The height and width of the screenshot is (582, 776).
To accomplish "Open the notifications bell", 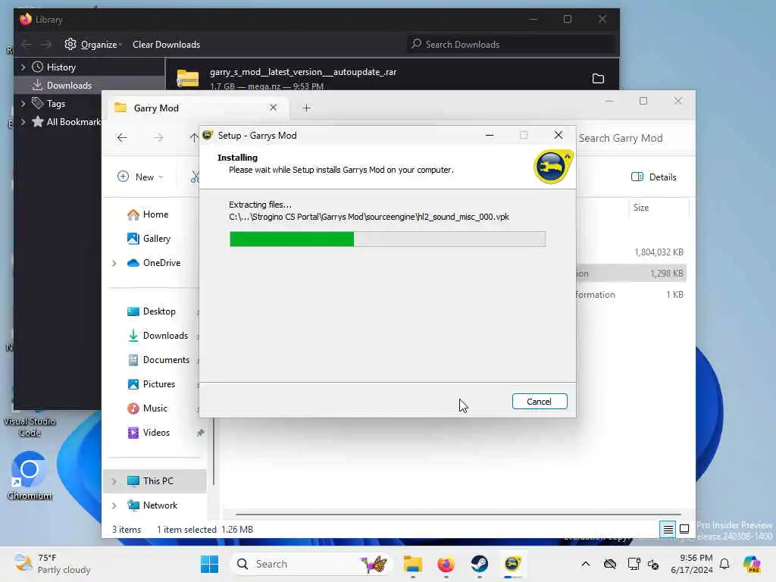I will pyautogui.click(x=724, y=564).
